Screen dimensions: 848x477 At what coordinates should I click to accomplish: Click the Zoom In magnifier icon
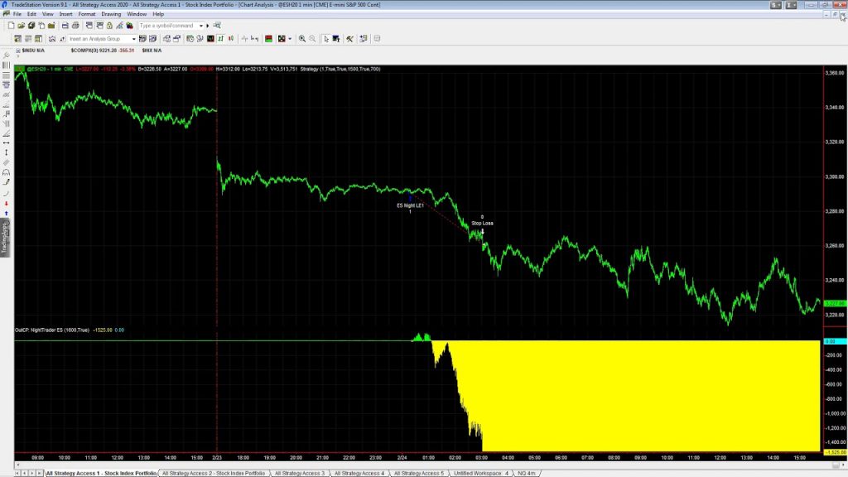tap(302, 38)
